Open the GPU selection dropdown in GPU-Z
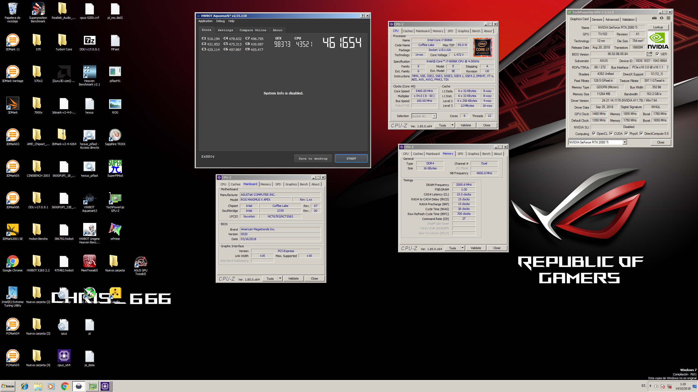The height and width of the screenshot is (392, 698). (625, 142)
